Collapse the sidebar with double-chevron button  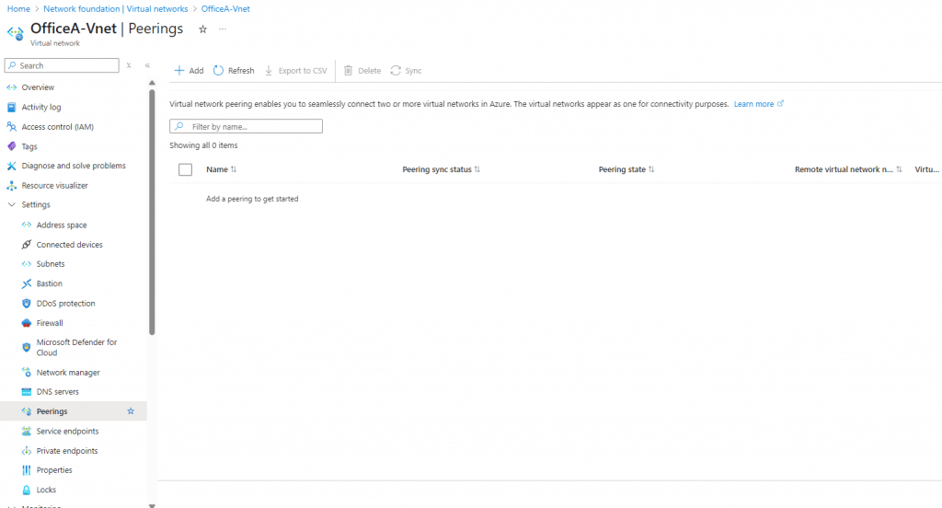coord(147,65)
